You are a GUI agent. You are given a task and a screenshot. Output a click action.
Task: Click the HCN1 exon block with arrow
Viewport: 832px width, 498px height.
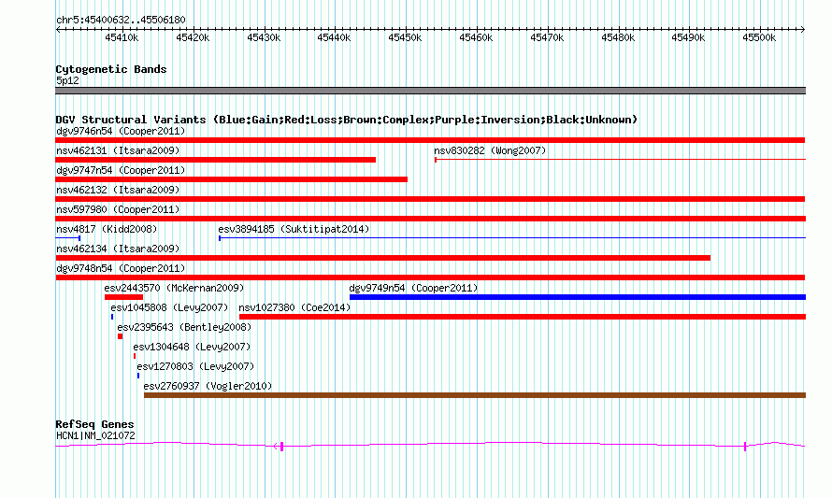280,447
